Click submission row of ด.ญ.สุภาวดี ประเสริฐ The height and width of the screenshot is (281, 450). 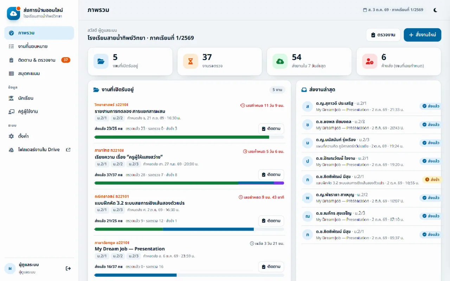[x=371, y=106]
